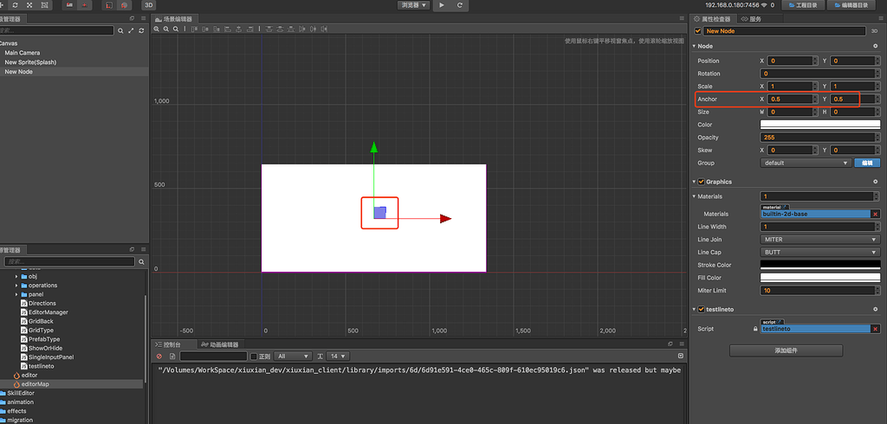Switch to the 服务 services tab
Image resolution: width=887 pixels, height=424 pixels.
click(x=751, y=19)
